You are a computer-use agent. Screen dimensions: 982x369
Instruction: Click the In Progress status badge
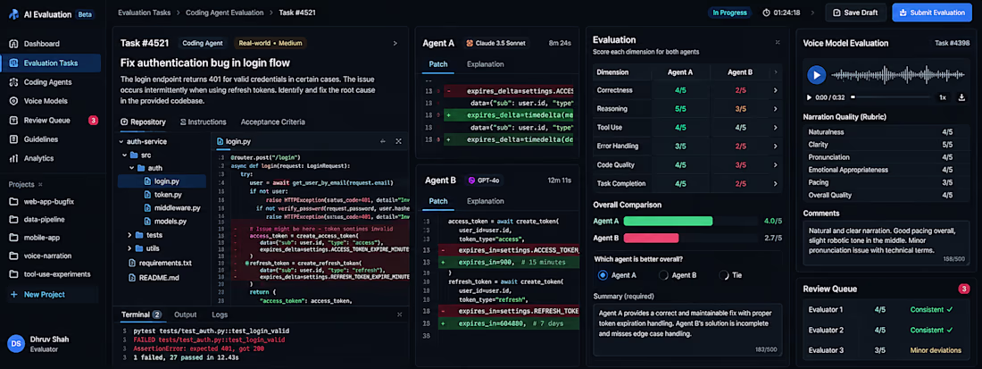tap(730, 13)
